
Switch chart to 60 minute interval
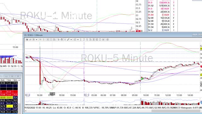pyautogui.click(x=97, y=40)
